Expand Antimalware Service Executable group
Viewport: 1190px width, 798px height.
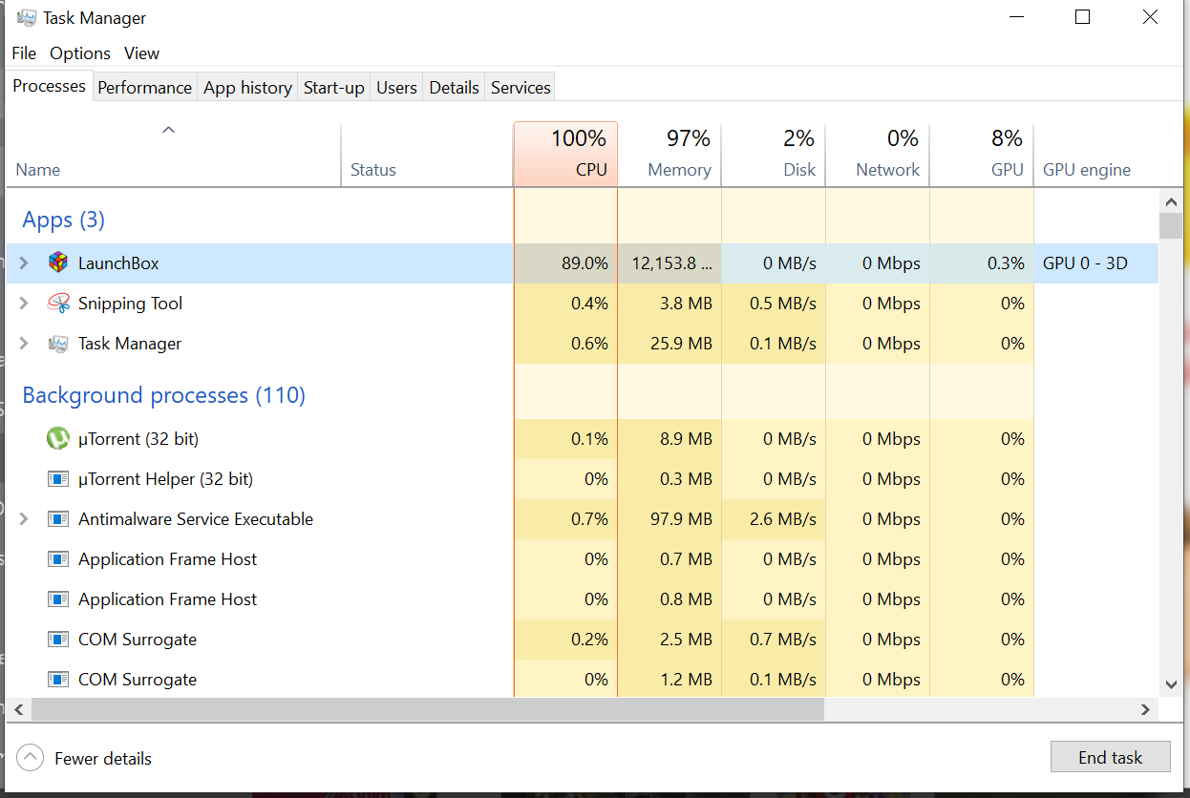tap(25, 519)
